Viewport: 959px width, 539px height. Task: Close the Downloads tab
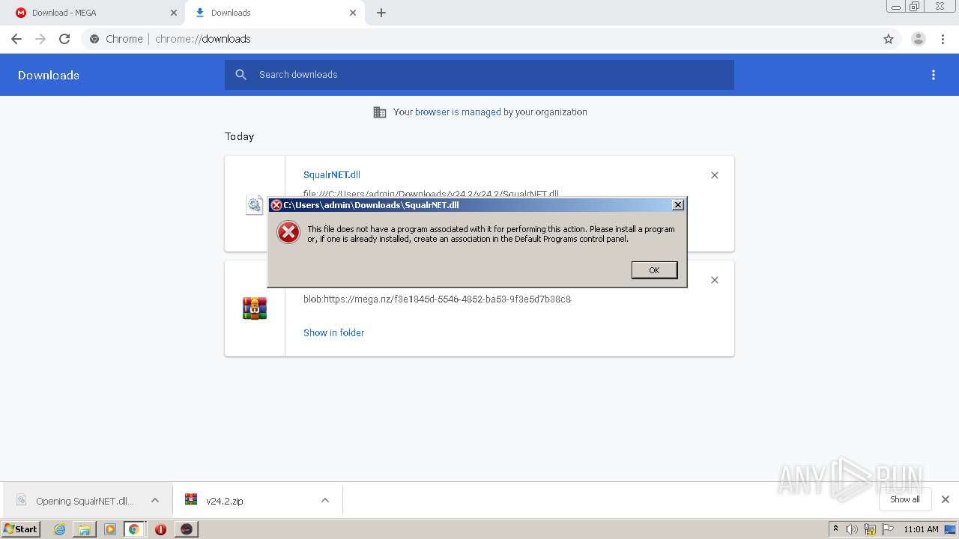[353, 13]
